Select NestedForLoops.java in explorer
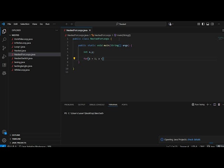This screenshot has height=168, width=224. point(34,55)
